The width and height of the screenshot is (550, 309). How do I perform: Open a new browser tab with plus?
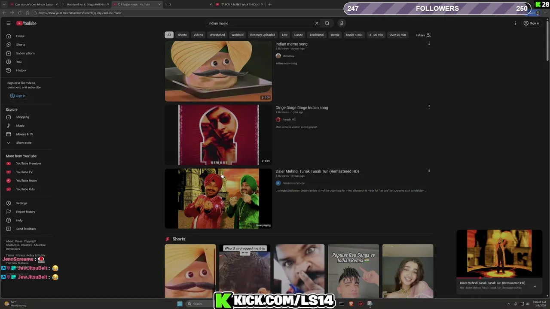[x=270, y=4]
